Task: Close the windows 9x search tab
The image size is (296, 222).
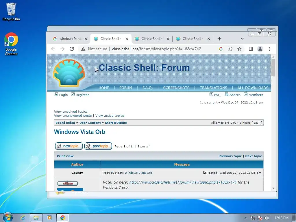Action: tap(86, 39)
